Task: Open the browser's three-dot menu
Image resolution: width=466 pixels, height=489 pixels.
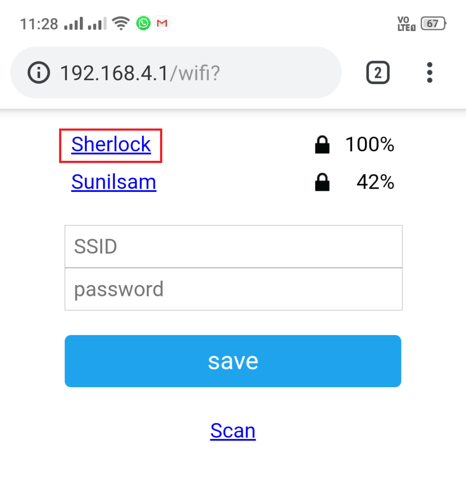Action: [429, 72]
